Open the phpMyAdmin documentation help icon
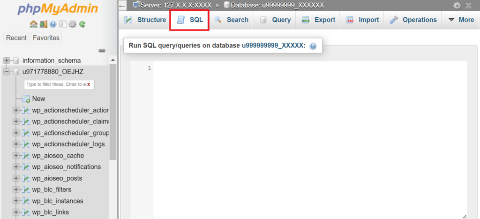Screen dimensions: 480x219 coord(53,24)
